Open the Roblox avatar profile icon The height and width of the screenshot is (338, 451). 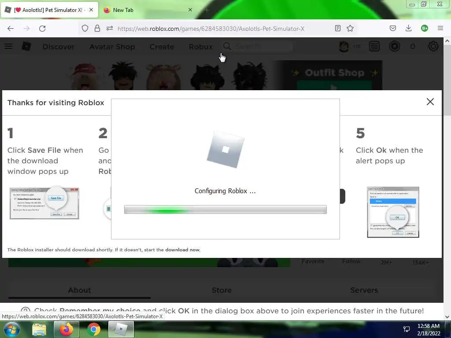click(344, 46)
